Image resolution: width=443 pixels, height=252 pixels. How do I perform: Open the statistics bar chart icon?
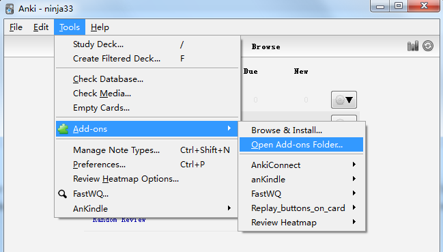tap(412, 46)
